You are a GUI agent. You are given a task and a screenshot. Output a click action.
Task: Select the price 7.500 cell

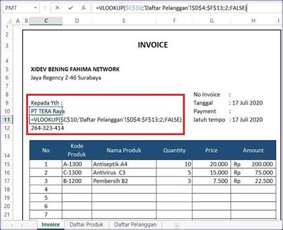[211, 181]
